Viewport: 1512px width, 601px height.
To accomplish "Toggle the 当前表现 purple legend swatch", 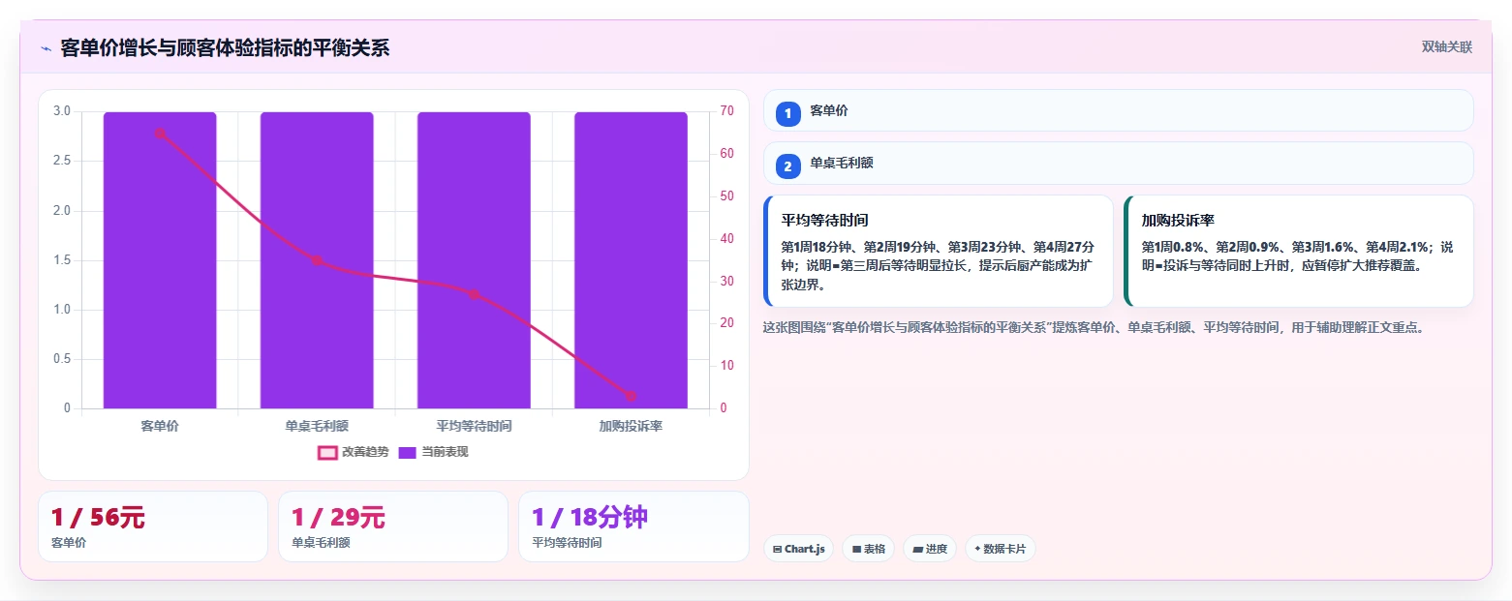I will (x=408, y=452).
